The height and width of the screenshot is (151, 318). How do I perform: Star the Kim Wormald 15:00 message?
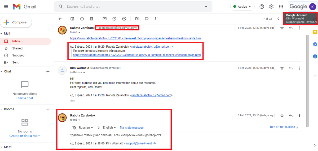pyautogui.click(x=282, y=68)
